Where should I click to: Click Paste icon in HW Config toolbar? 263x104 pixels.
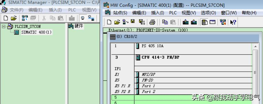[173, 22]
